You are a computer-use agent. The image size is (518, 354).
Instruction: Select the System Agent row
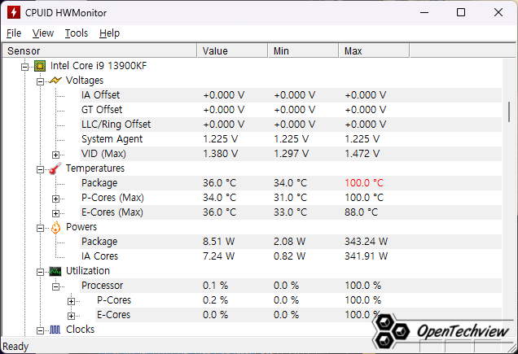coord(291,139)
